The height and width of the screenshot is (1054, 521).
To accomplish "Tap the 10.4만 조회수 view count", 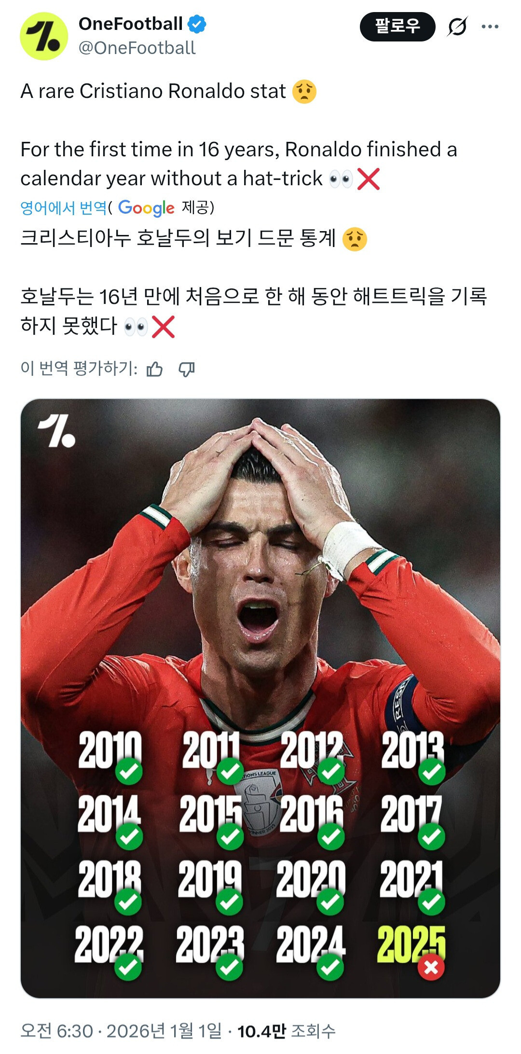I will tap(286, 1031).
